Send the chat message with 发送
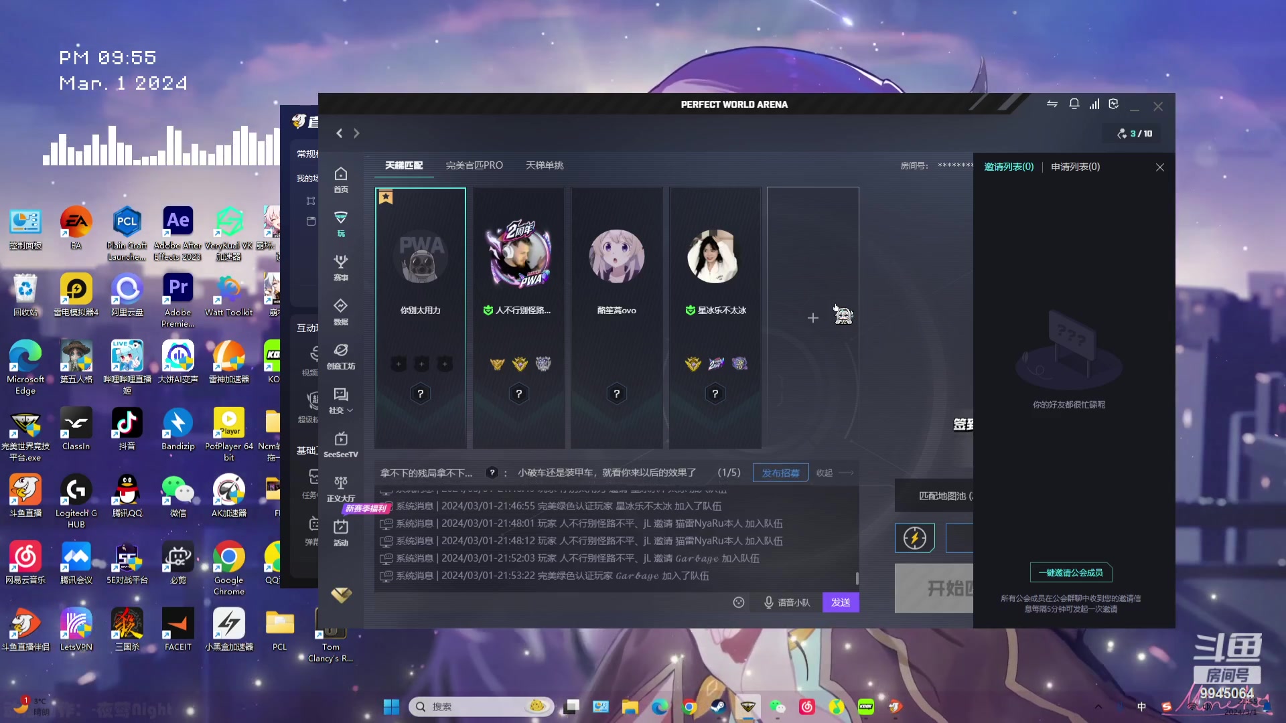The width and height of the screenshot is (1286, 723). tap(841, 602)
